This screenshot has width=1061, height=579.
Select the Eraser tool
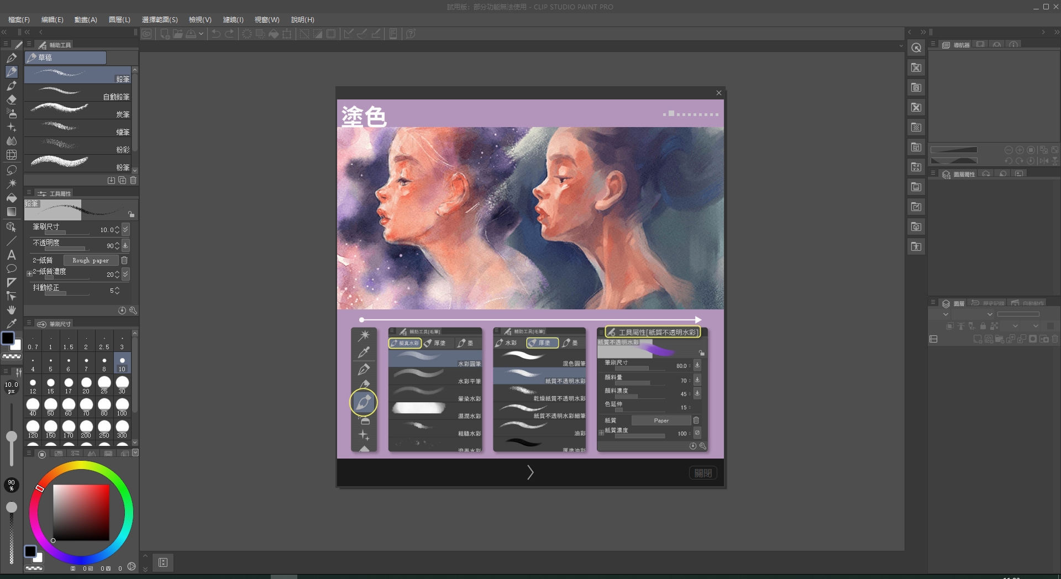coord(12,99)
